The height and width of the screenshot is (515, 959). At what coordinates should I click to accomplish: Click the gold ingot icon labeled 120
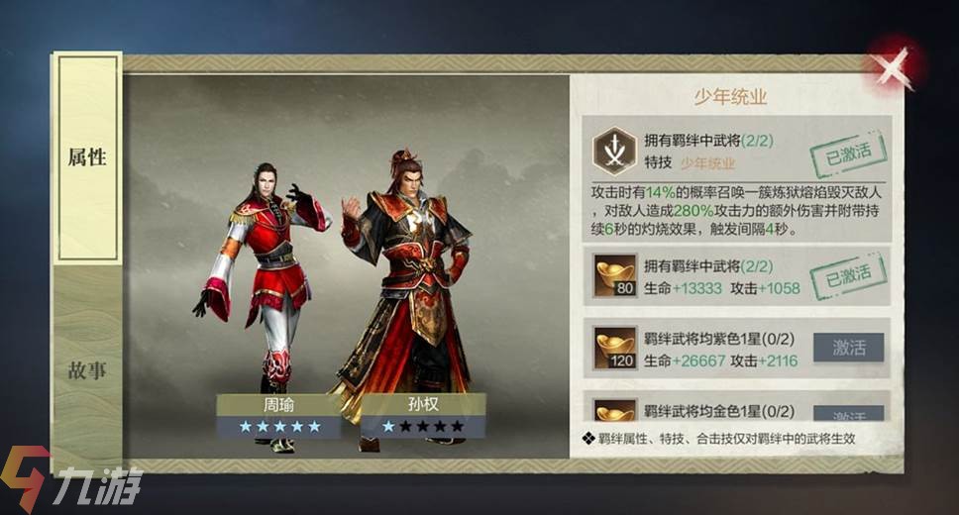pyautogui.click(x=615, y=348)
